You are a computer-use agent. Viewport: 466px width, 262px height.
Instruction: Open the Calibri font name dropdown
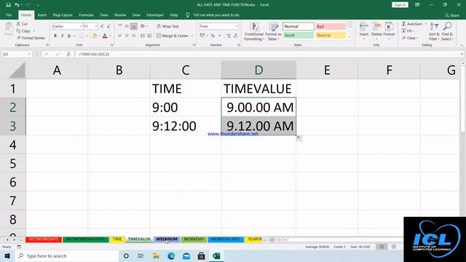click(81, 26)
